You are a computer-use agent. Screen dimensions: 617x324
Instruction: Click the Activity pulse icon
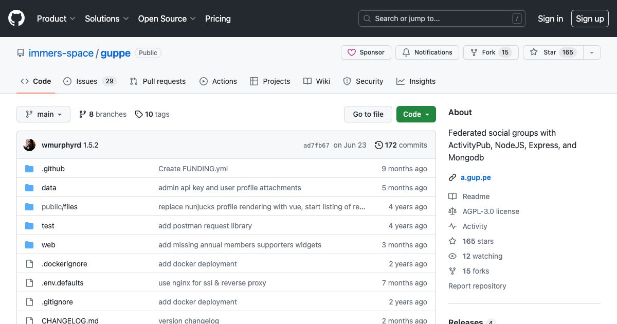pos(452,226)
